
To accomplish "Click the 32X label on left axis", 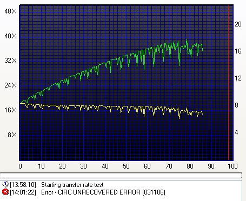I will [10, 61].
